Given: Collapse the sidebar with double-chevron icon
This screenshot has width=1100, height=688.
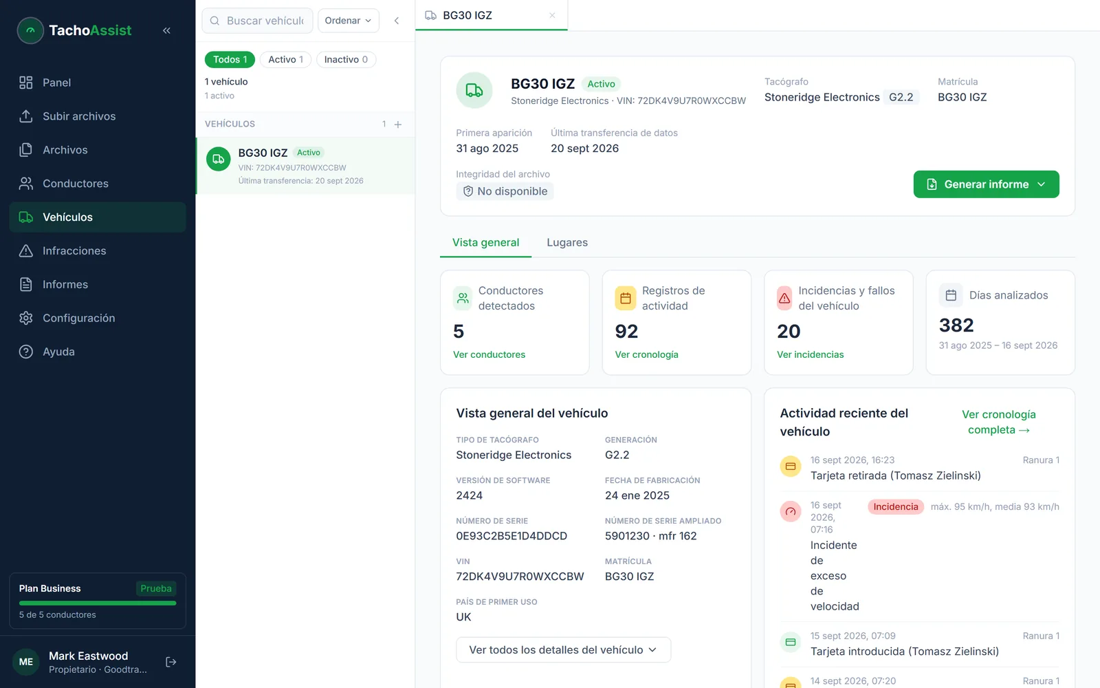Looking at the screenshot, I should point(166,30).
